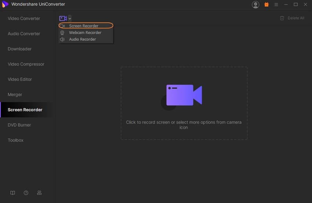Minimize the UniConverter window
Screen dimensions: 312x203
286,4
